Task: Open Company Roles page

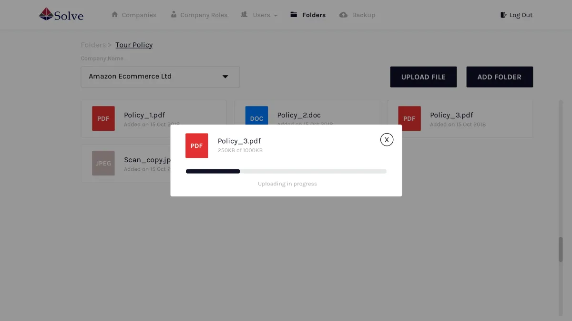Action: click(x=204, y=15)
